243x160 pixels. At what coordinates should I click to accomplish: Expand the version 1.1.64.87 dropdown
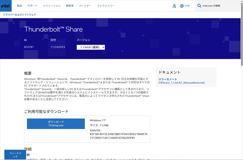pos(91,47)
